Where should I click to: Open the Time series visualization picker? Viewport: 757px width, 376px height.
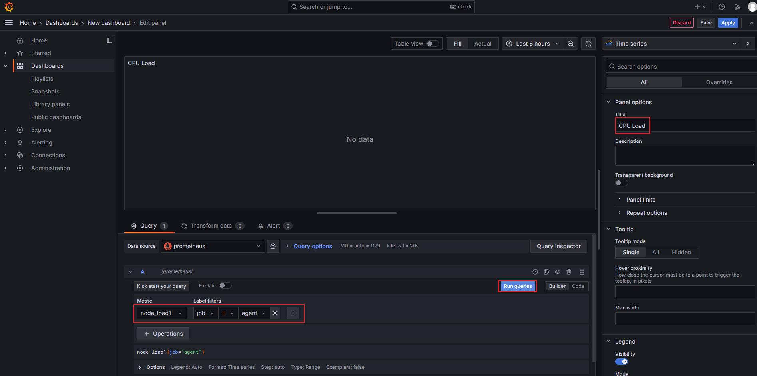[671, 44]
